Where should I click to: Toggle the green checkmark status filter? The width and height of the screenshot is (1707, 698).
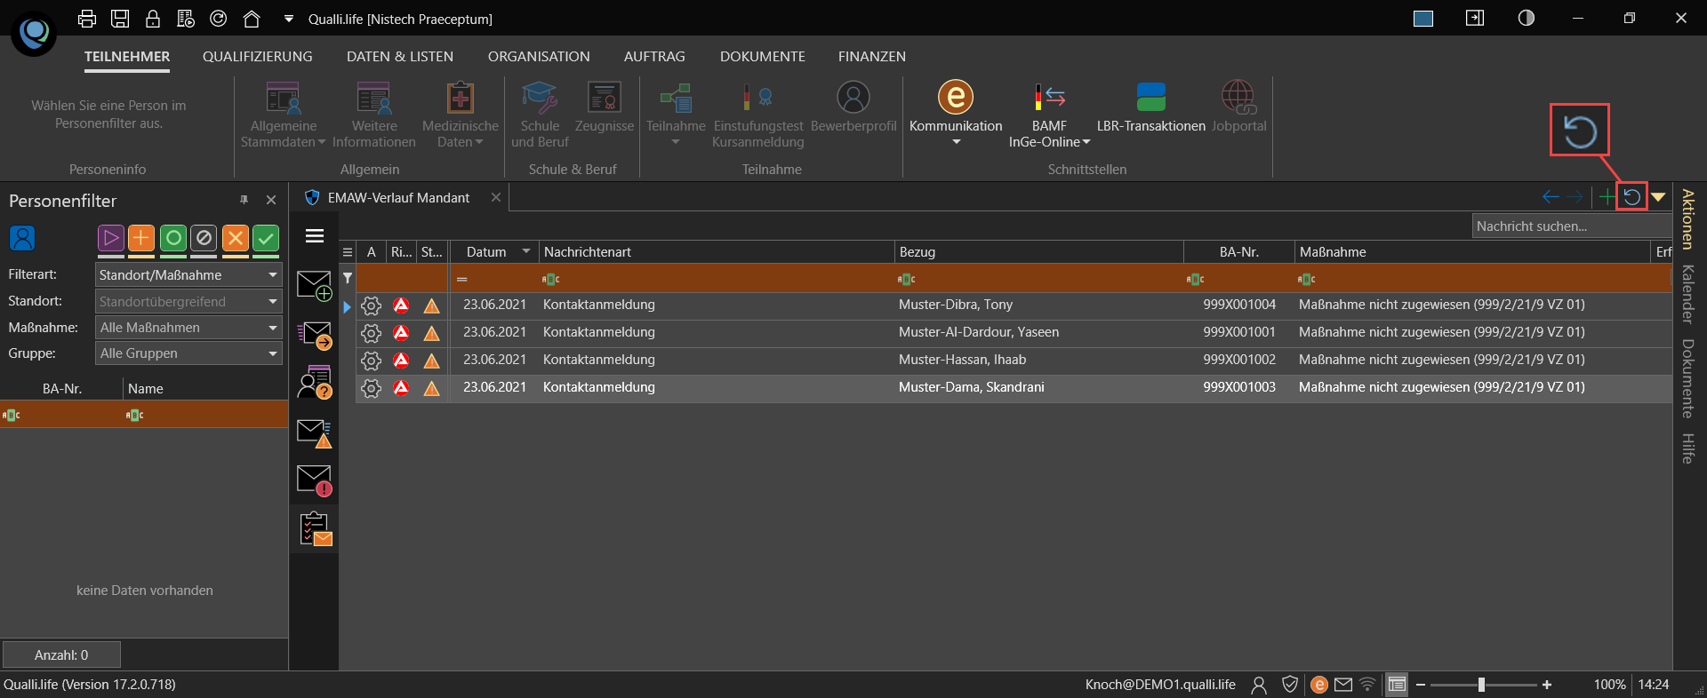click(x=266, y=238)
